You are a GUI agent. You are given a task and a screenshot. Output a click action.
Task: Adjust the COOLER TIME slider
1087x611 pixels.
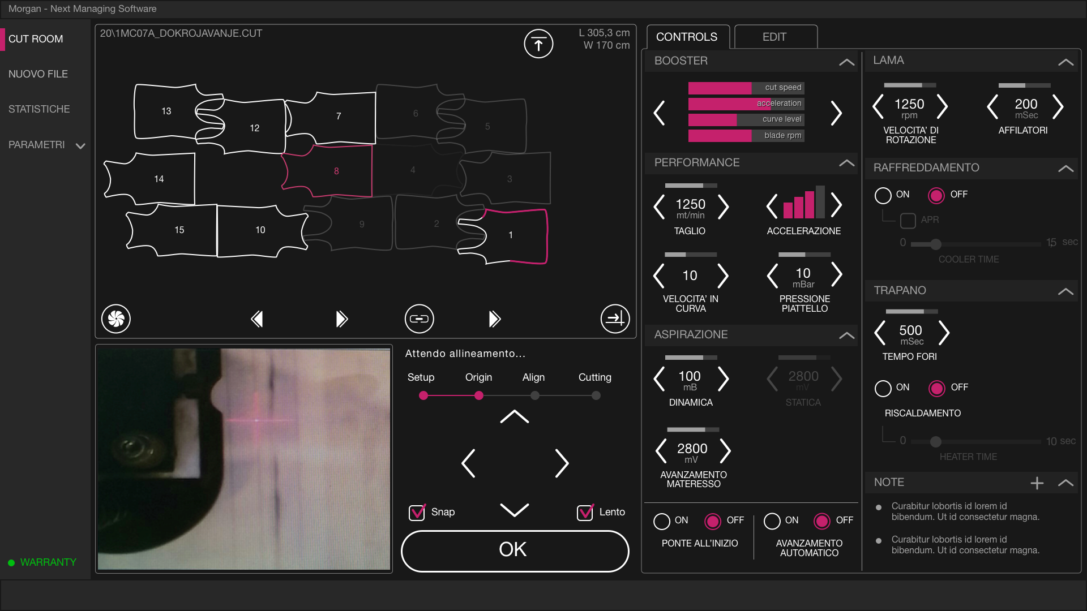point(935,244)
